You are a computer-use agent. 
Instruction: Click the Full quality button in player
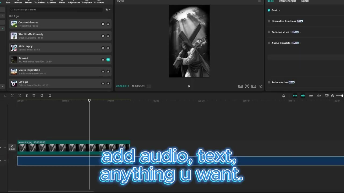tap(240, 86)
